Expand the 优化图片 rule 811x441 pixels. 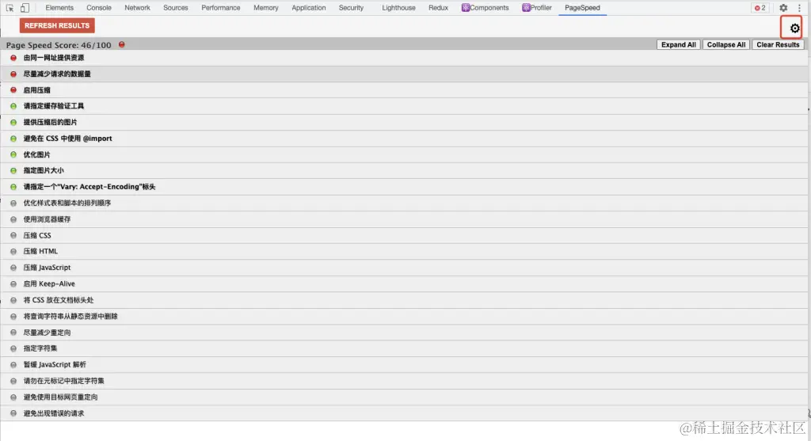click(404, 154)
